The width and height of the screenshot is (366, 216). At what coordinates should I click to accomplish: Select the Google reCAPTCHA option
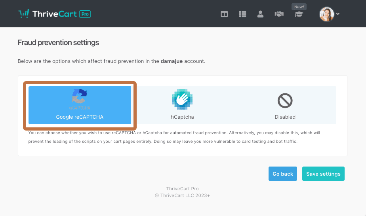[x=80, y=105]
